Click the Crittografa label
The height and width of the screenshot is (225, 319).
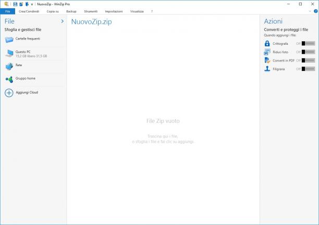tap(280, 44)
